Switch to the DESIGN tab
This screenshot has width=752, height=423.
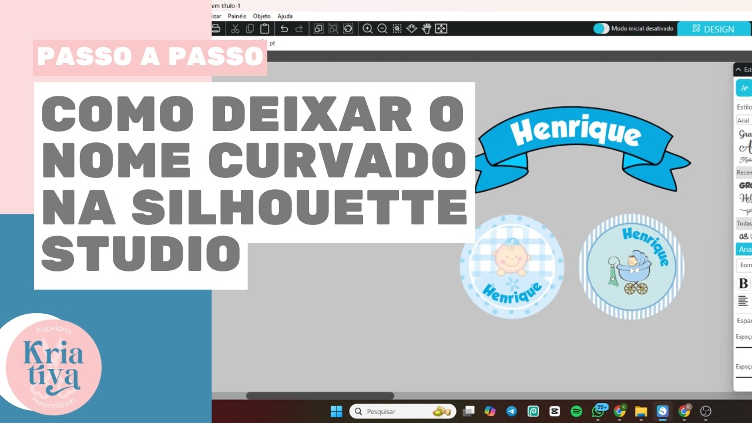tap(714, 29)
